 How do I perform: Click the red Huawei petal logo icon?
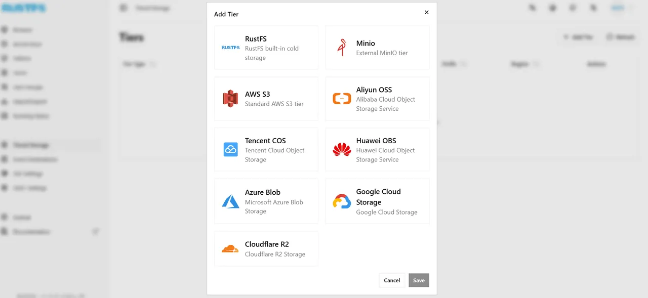click(342, 149)
